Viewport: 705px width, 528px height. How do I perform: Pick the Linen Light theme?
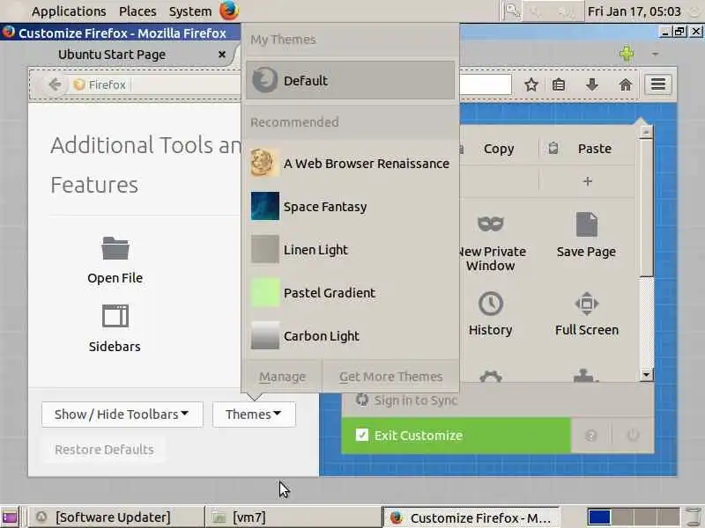(x=350, y=250)
